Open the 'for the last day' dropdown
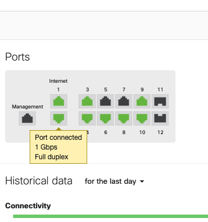Viewport: 208px width, 222px height. click(115, 181)
